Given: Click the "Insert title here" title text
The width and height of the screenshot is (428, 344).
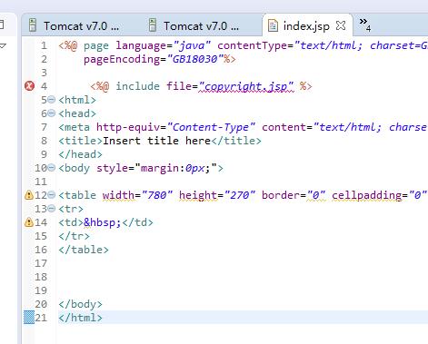Looking at the screenshot, I should point(156,141).
